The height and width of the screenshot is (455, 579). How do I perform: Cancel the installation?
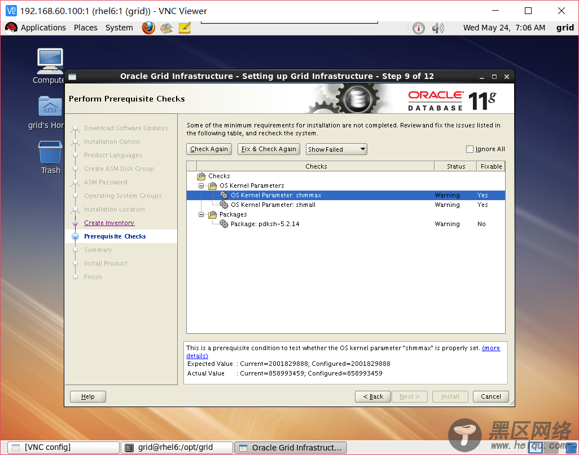click(x=491, y=396)
